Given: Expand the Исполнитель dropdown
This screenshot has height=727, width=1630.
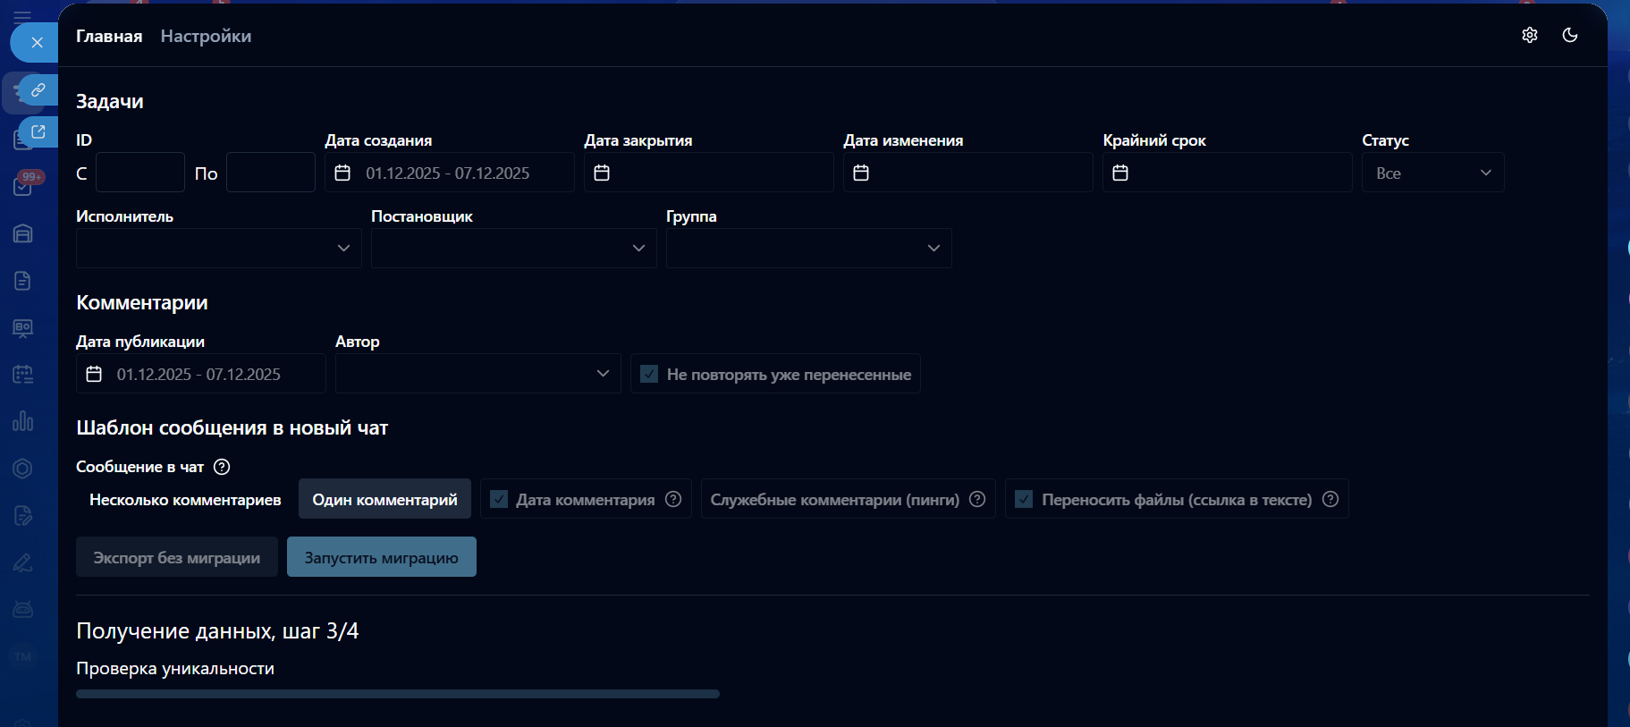Looking at the screenshot, I should pos(218,248).
